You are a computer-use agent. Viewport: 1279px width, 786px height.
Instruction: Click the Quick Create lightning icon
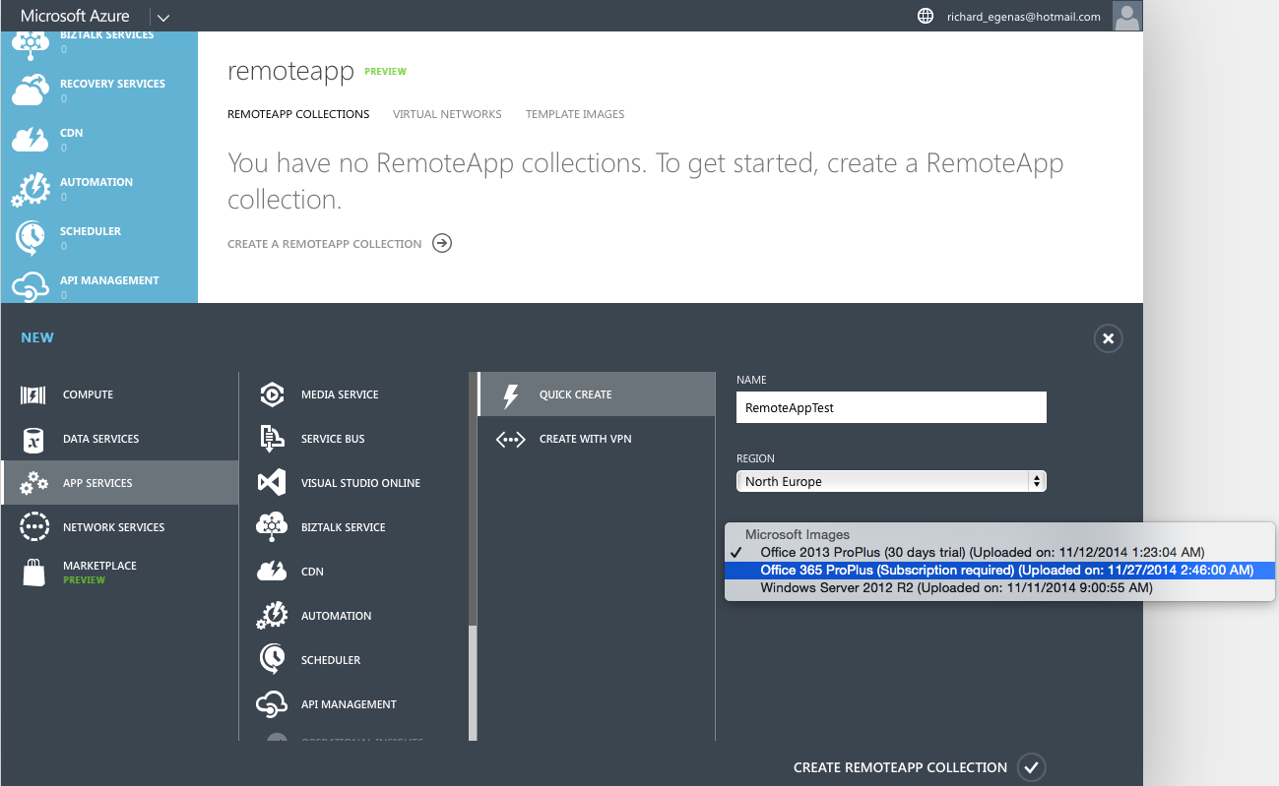click(x=510, y=394)
